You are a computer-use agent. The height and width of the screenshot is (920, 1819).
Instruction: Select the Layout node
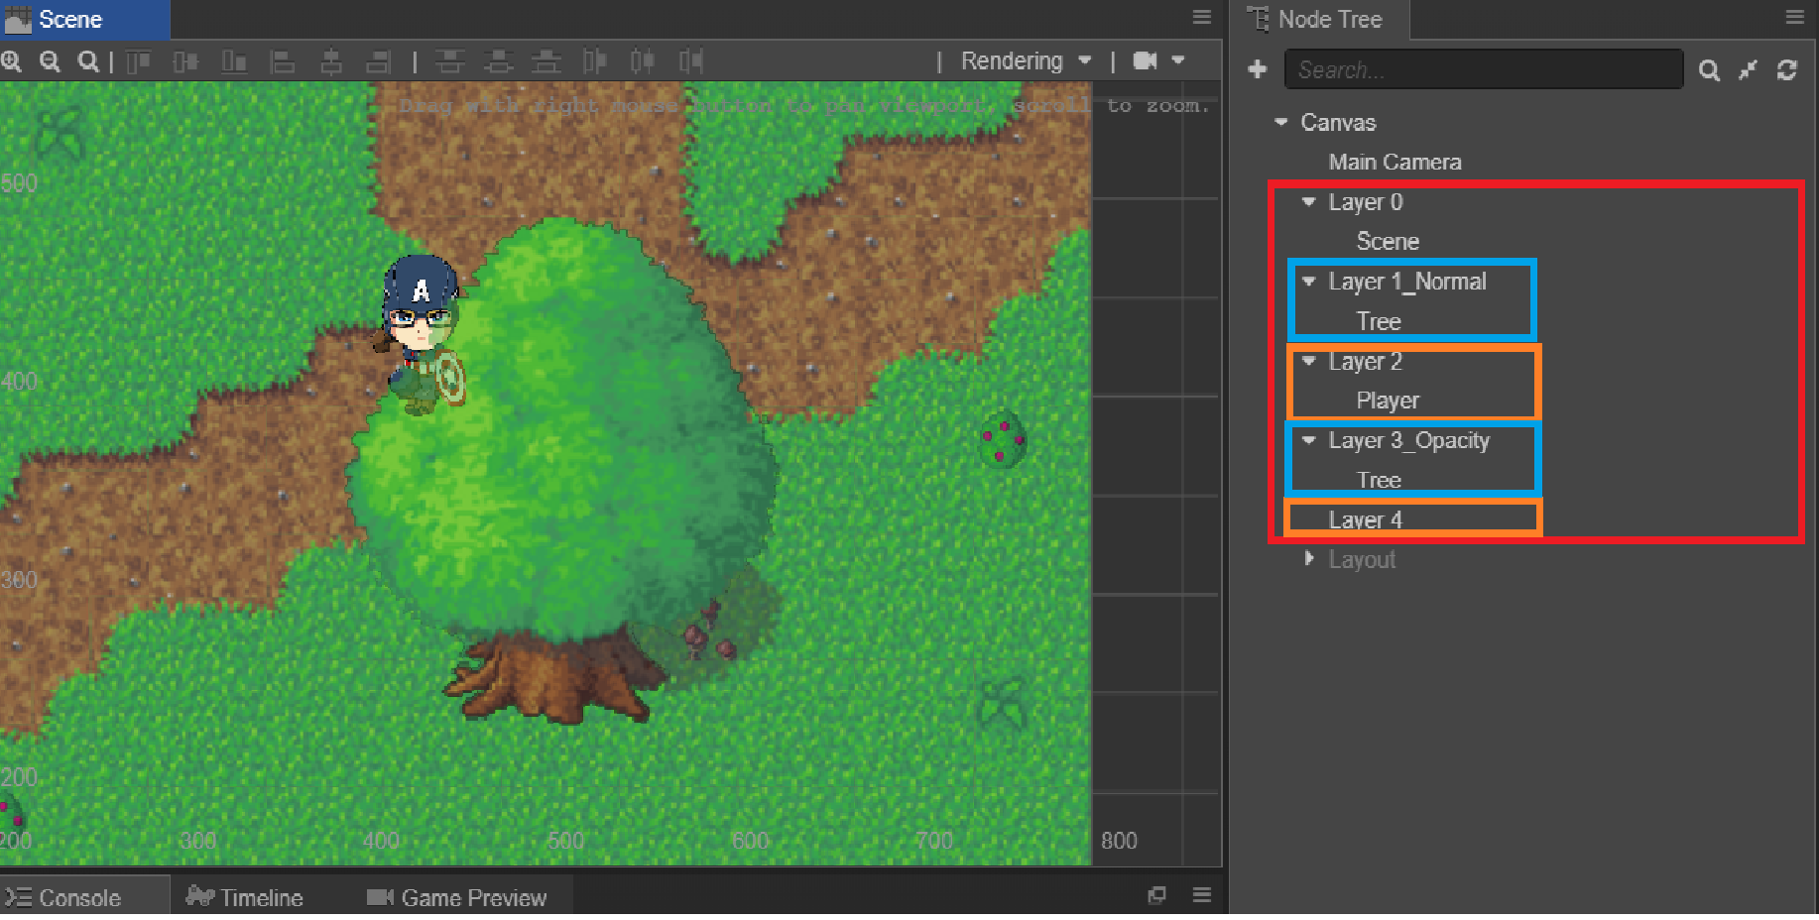1362,559
